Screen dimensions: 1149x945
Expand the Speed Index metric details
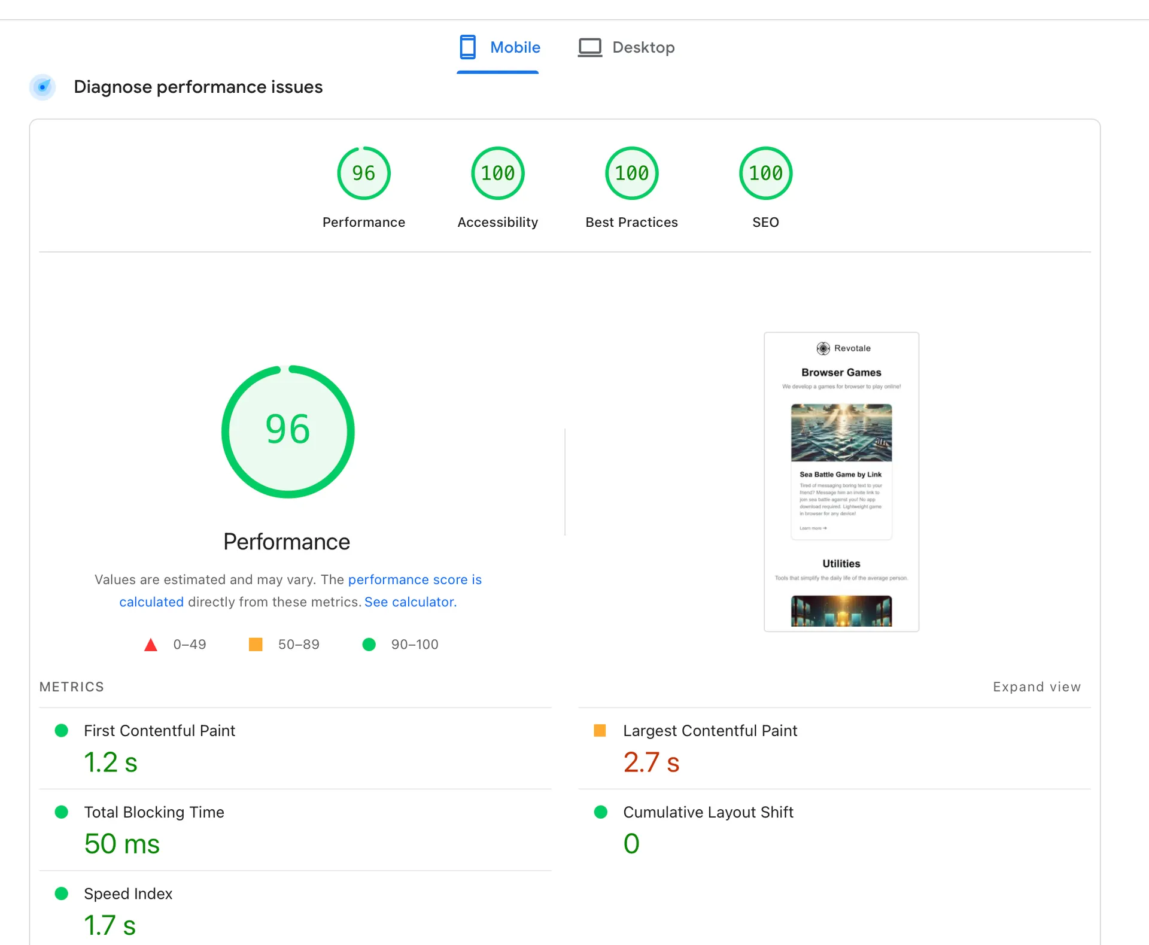tap(127, 893)
